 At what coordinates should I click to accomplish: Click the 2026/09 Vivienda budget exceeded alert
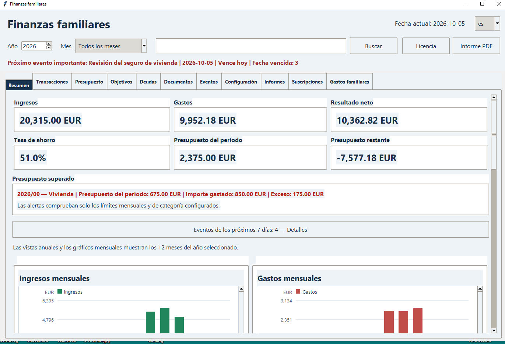[171, 194]
